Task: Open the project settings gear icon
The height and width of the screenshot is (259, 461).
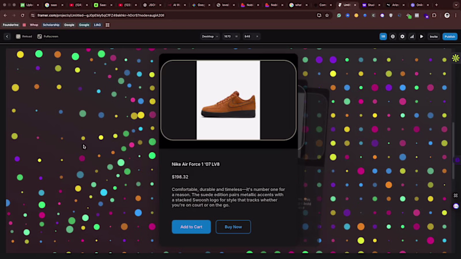Action: (402, 36)
